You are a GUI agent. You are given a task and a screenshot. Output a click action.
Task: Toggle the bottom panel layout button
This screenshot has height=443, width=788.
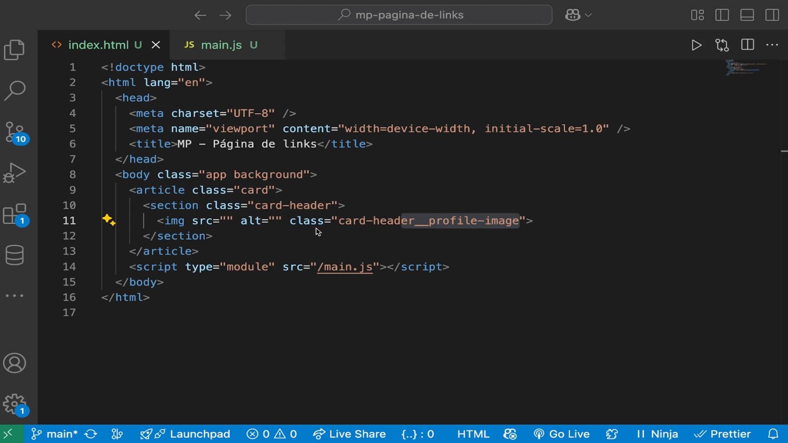point(747,15)
